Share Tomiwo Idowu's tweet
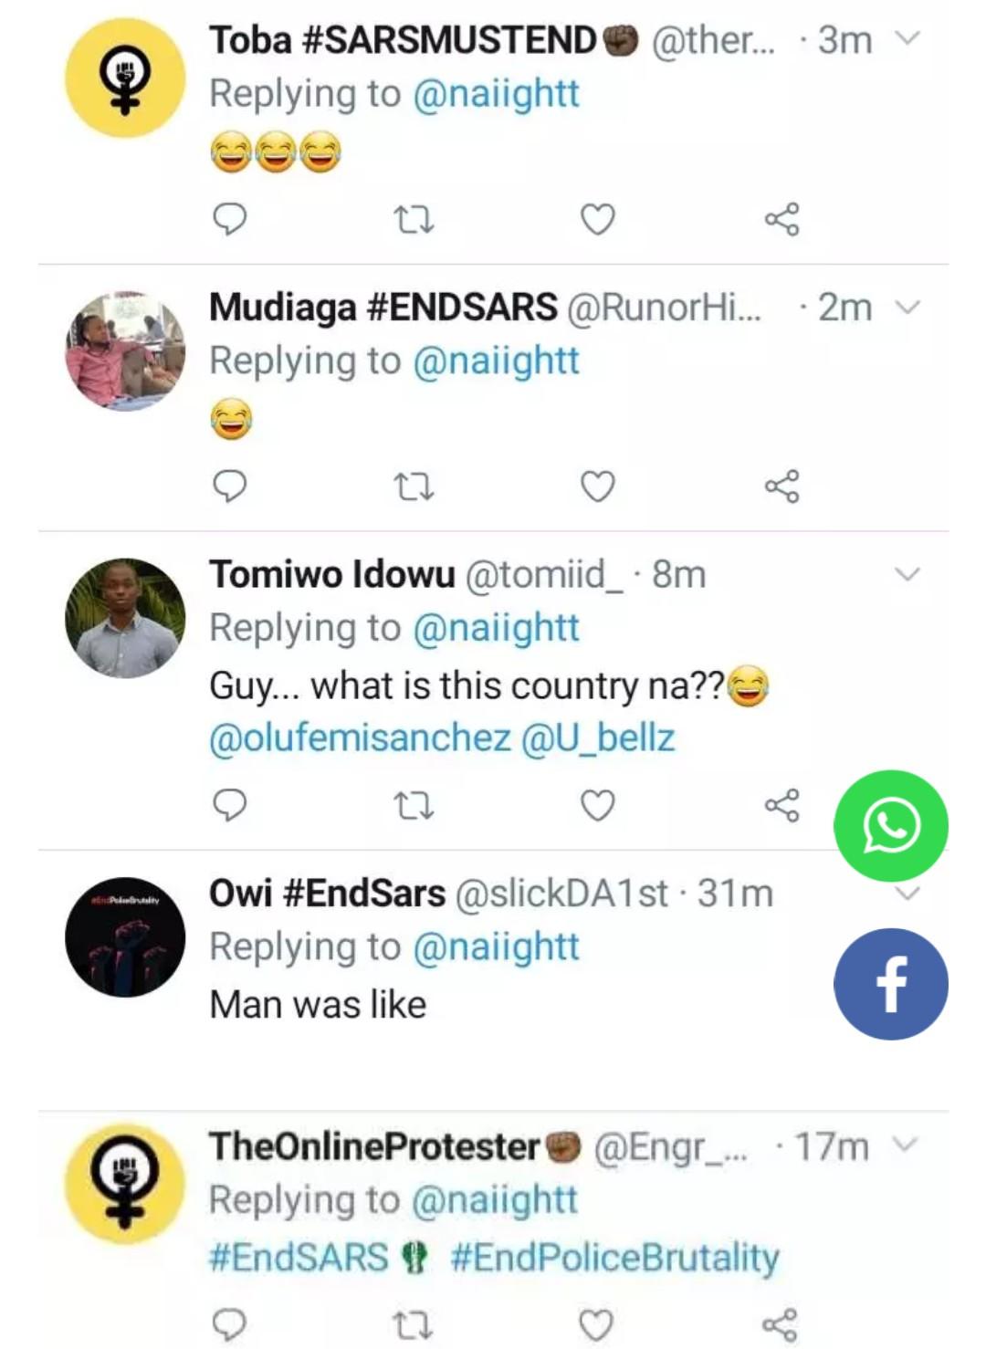The width and height of the screenshot is (986, 1349). pyautogui.click(x=781, y=805)
